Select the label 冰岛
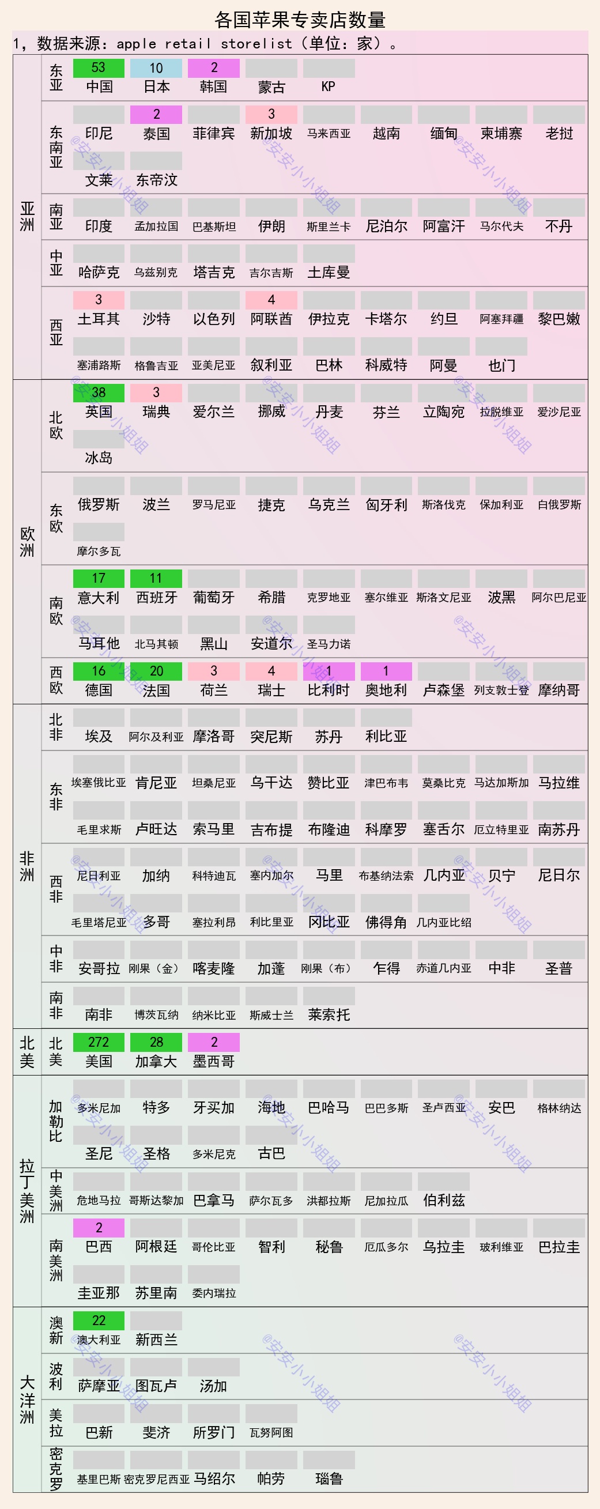This screenshot has height=1509, width=600. 99,458
